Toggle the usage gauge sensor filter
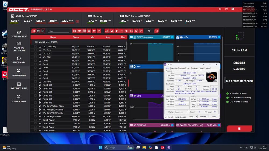Screen dimensions: 269x151 136,31
